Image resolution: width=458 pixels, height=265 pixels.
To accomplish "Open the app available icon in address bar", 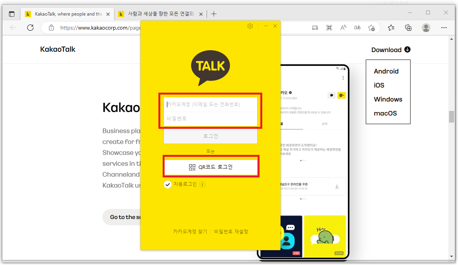I will coord(315,28).
